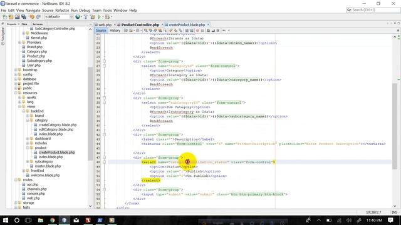Click the New Project toolbar icon
This screenshot has height=225, width=401.
(11, 17)
